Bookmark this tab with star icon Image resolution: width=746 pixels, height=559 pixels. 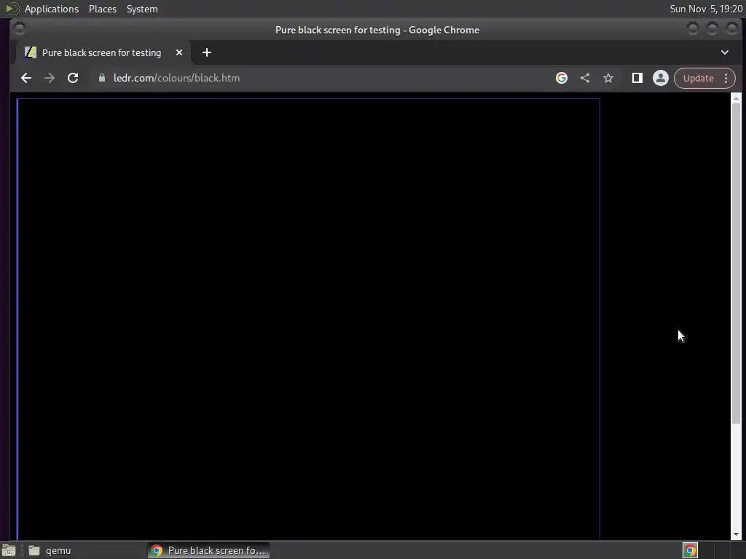coord(608,78)
